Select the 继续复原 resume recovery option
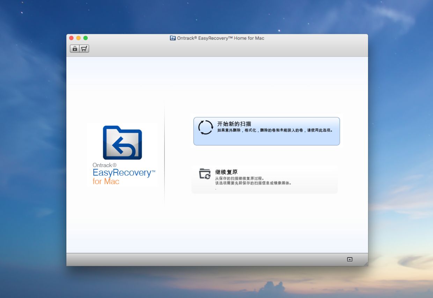433x298 pixels. (264, 180)
